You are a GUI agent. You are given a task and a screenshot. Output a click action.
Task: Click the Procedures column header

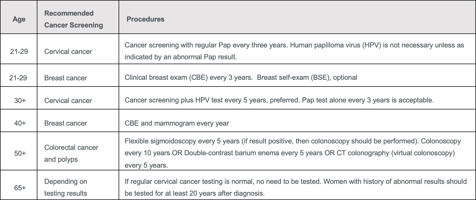(x=145, y=19)
